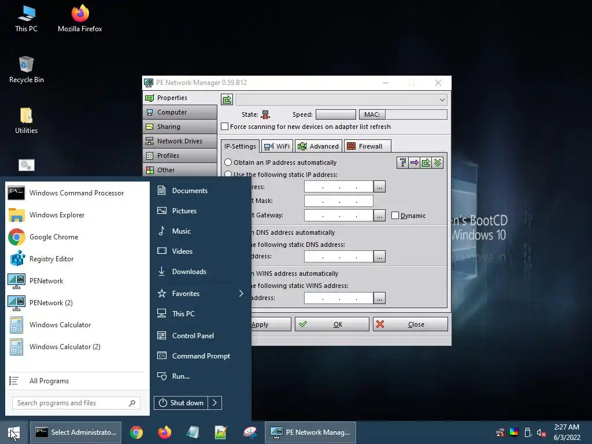The height and width of the screenshot is (444, 592).
Task: Click the Windows Start button
Action: point(14,432)
